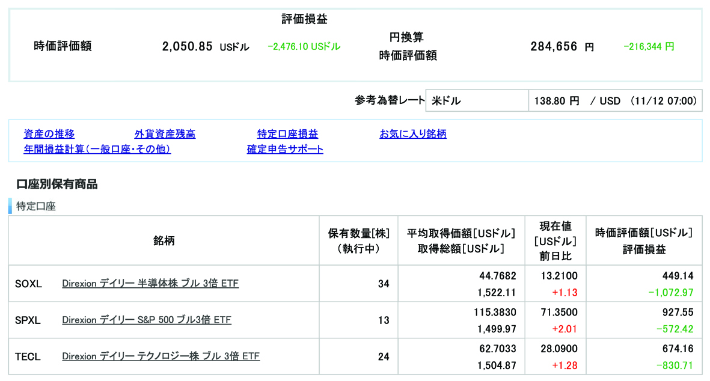Open Direxion 半導体株 ブル 3倍 ETF link
The image size is (710, 381).
[x=150, y=283]
